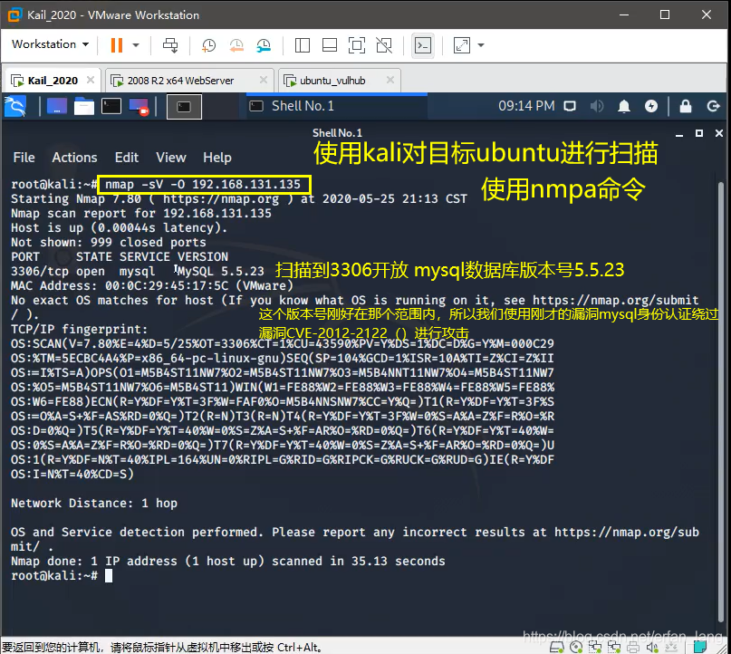
Task: Click the MAC Address 00:0C:29:45:17:5C line
Action: (x=152, y=285)
